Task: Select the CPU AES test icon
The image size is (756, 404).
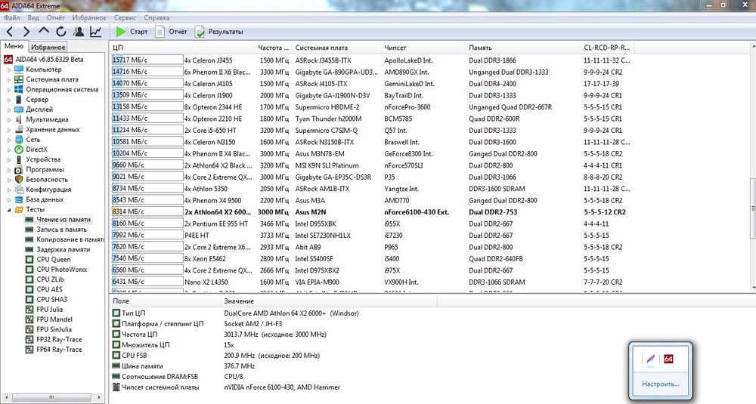Action: [29, 289]
